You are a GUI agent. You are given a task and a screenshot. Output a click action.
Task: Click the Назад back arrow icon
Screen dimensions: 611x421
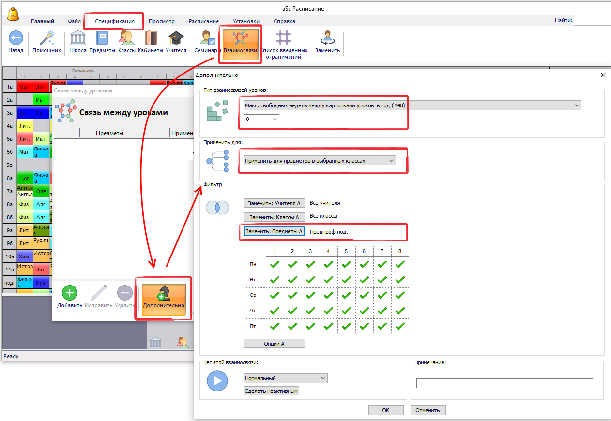[x=16, y=39]
